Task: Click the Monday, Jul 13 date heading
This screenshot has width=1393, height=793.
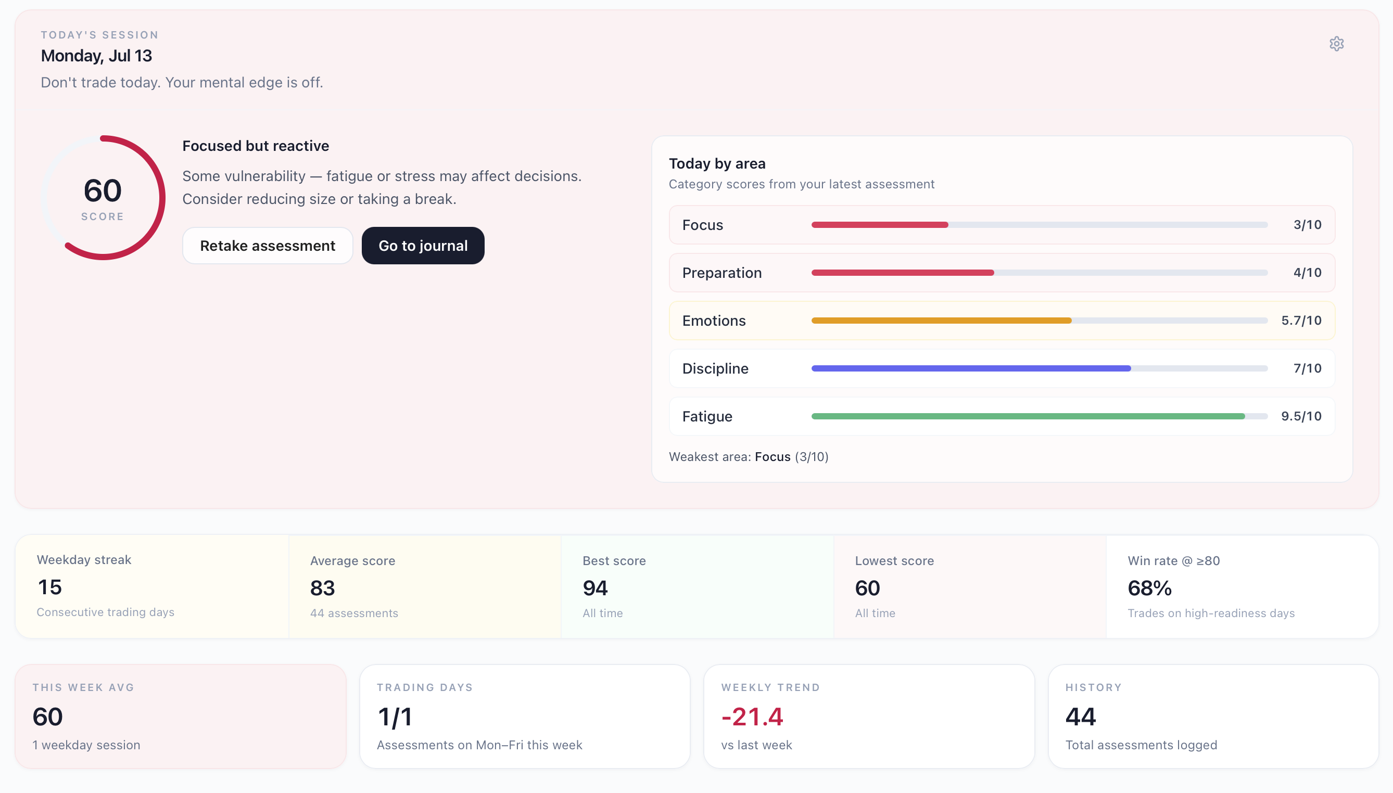Action: (96, 56)
